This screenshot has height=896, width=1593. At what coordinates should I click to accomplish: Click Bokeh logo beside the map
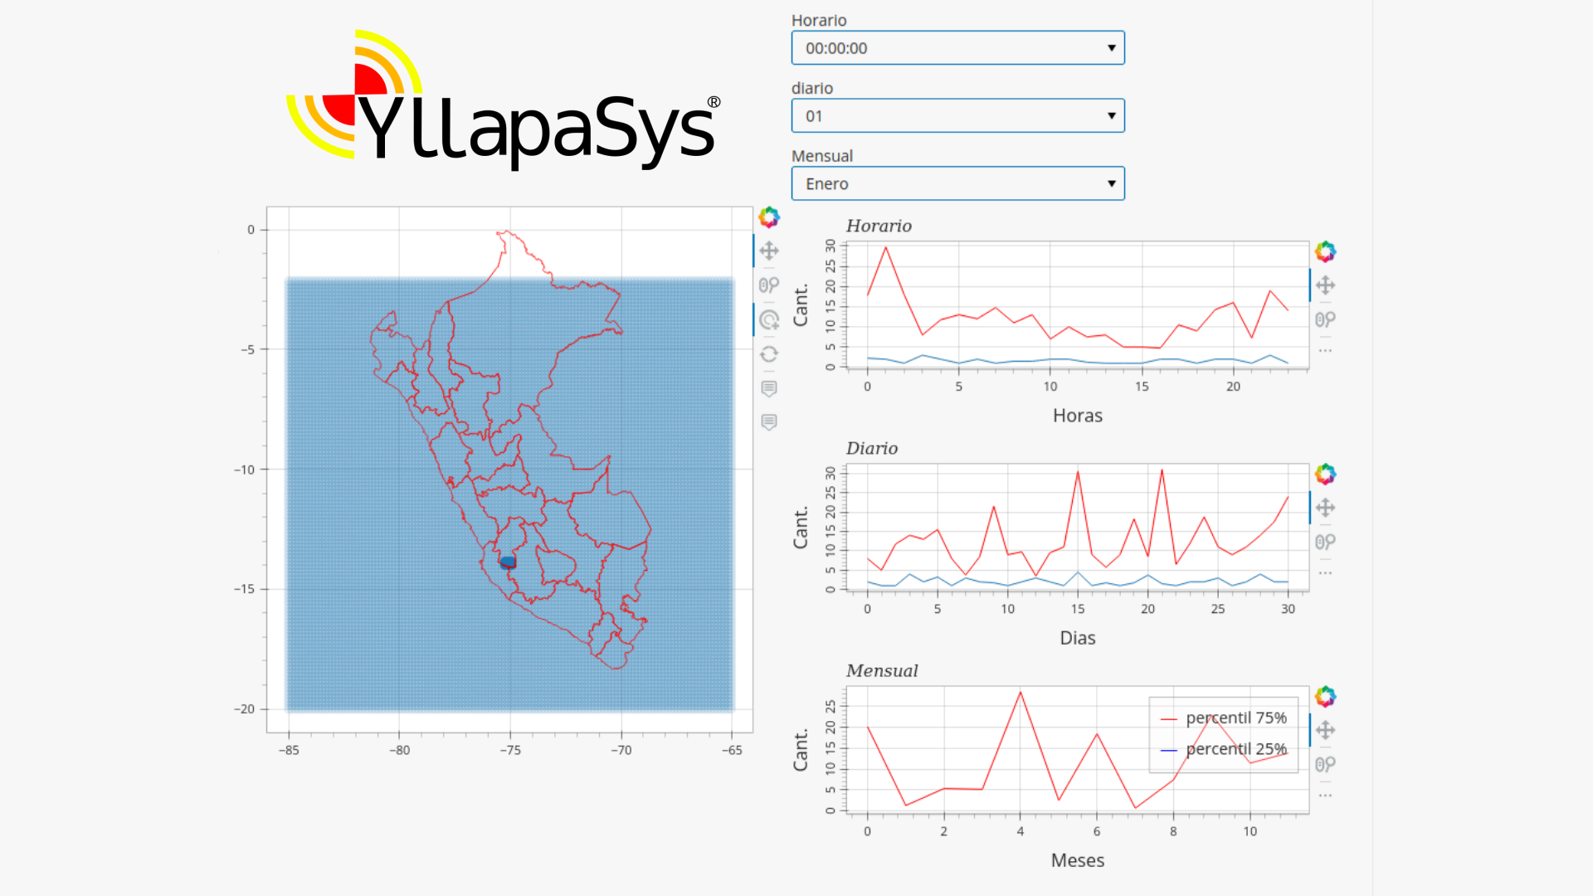768,217
